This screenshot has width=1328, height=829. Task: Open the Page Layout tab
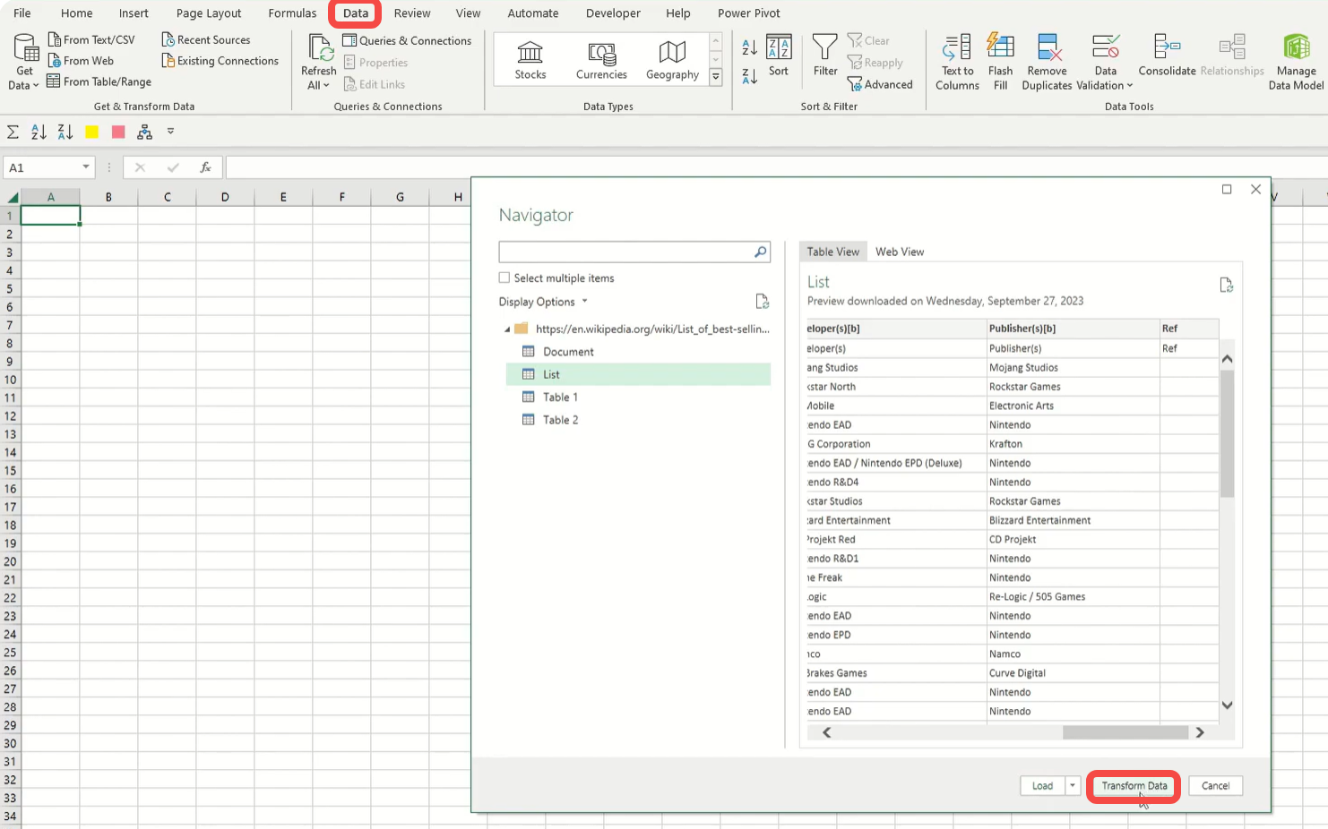(209, 13)
